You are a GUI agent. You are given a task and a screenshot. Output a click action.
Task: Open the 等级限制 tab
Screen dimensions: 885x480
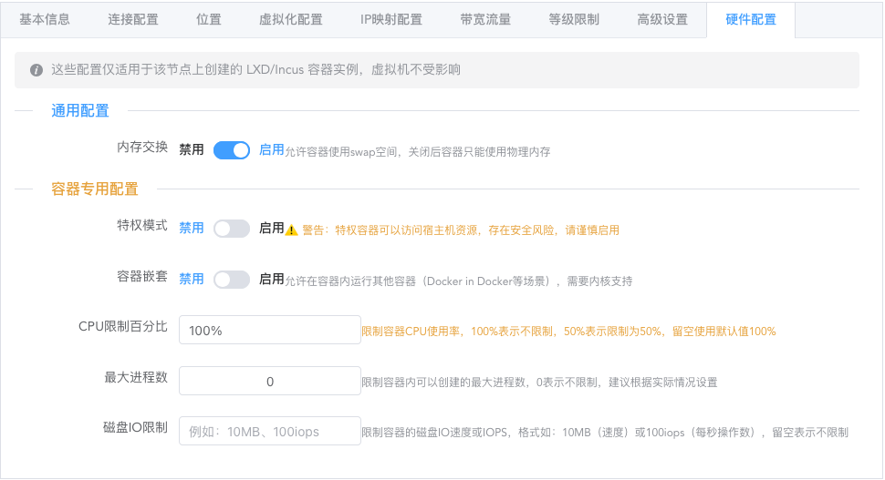574,19
